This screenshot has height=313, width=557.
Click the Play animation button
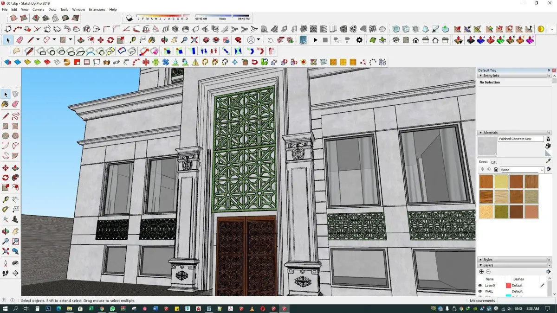point(316,40)
